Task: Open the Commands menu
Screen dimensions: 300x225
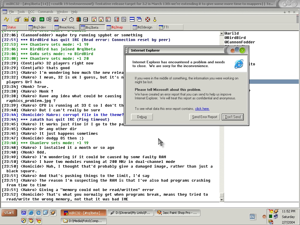Action: (45, 12)
